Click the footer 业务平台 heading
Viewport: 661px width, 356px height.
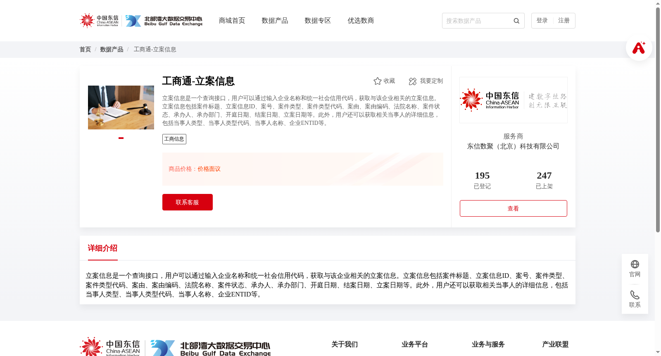pyautogui.click(x=415, y=344)
